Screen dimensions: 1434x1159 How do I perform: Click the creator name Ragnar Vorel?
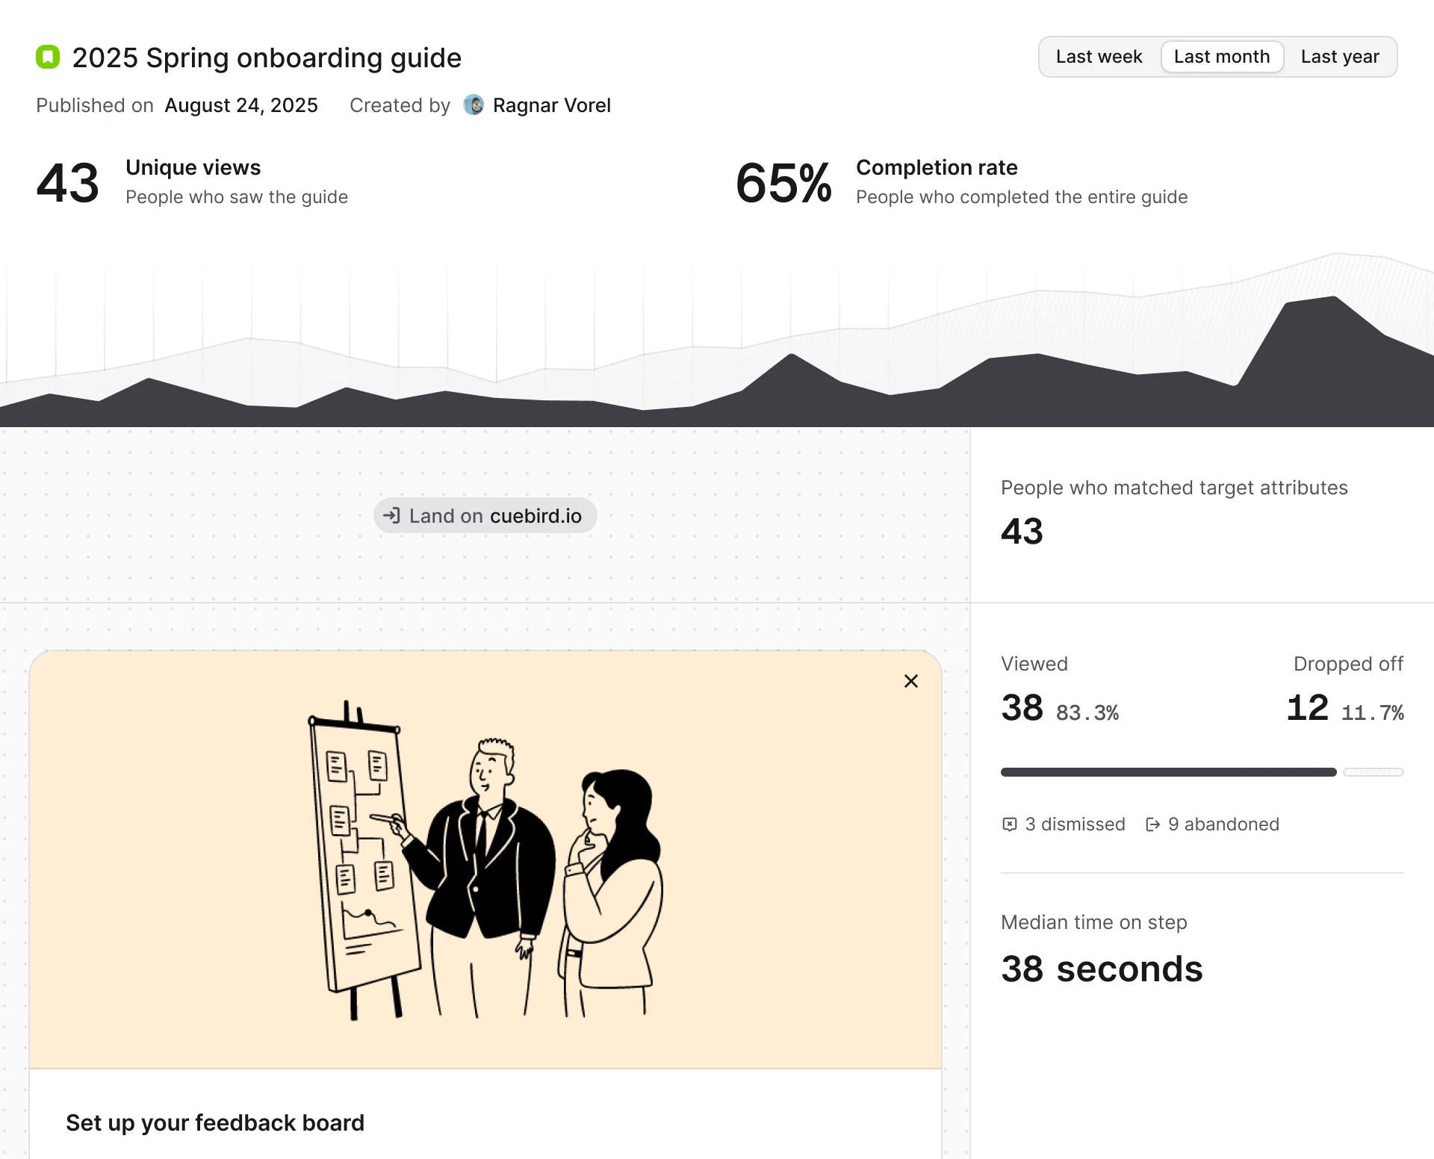pos(551,105)
